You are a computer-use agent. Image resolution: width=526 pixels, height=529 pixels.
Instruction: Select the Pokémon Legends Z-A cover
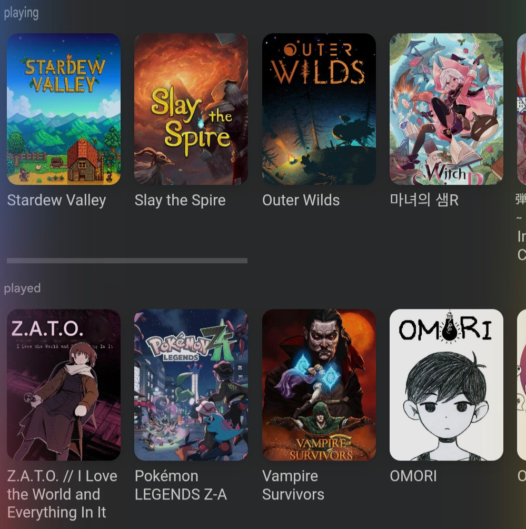coord(191,385)
